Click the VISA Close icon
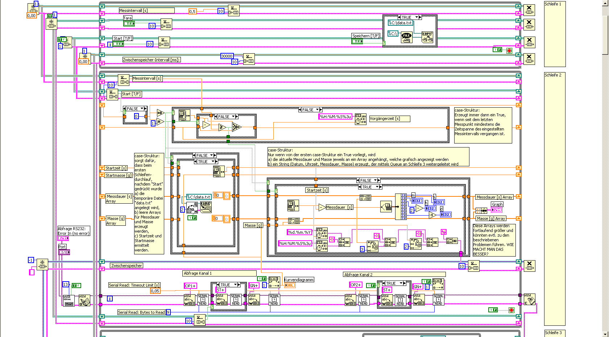Image resolution: width=609 pixels, height=337 pixels. coord(530,299)
